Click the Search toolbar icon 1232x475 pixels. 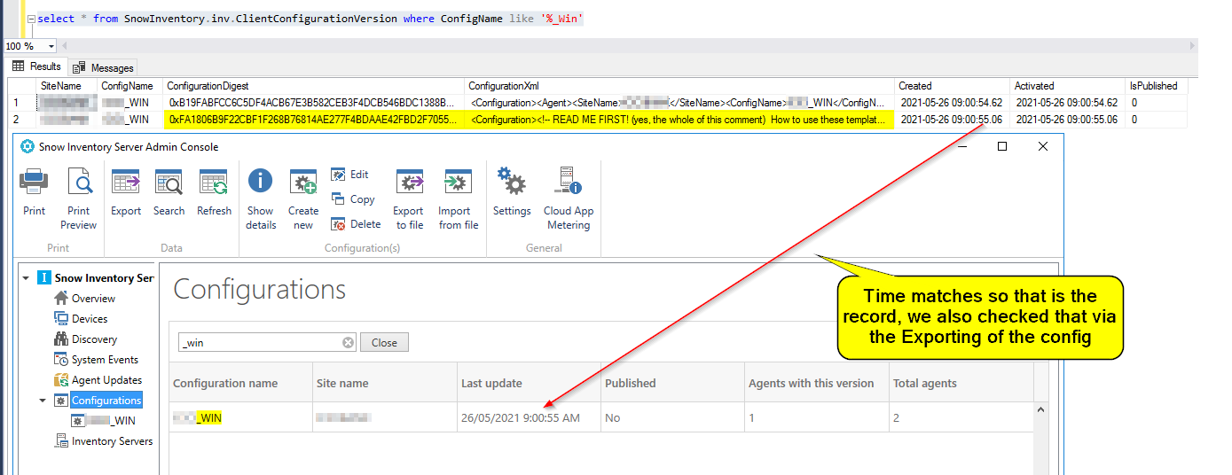pos(169,192)
